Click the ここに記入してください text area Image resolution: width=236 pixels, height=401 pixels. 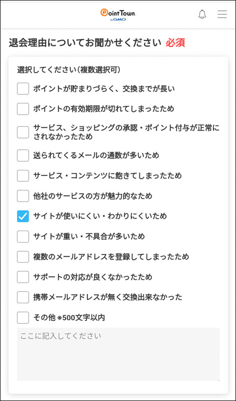point(118,354)
